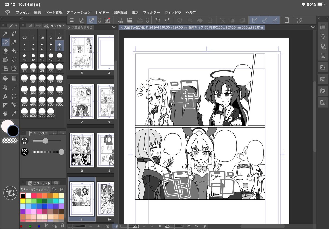Viewport: 329px width, 229px height.
Task: Click the New document icon
Action: pos(120,20)
